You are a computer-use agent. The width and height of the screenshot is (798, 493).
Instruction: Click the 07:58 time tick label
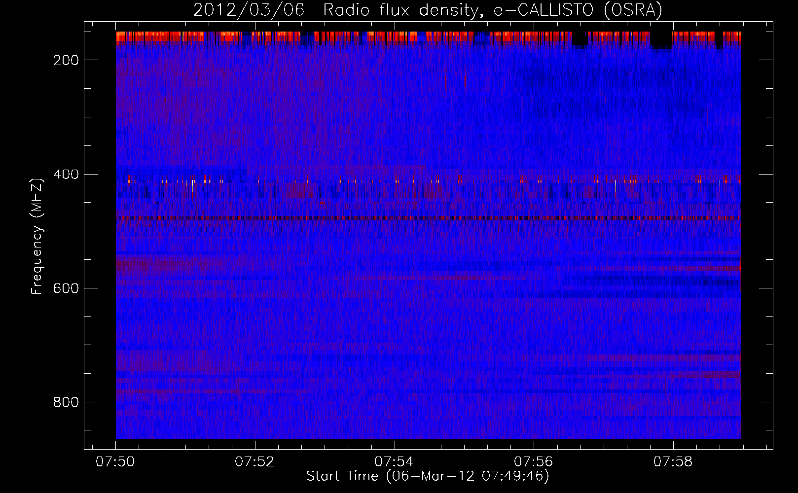click(x=673, y=462)
